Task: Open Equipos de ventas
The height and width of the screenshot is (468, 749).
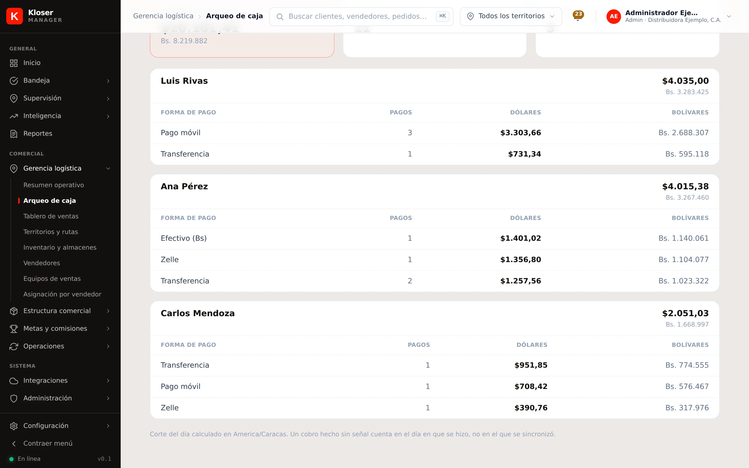Action: pyautogui.click(x=52, y=278)
